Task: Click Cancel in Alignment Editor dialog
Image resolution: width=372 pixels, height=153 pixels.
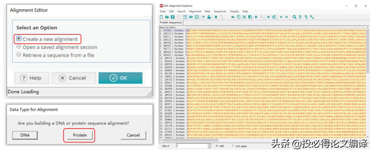Action: click(x=74, y=78)
